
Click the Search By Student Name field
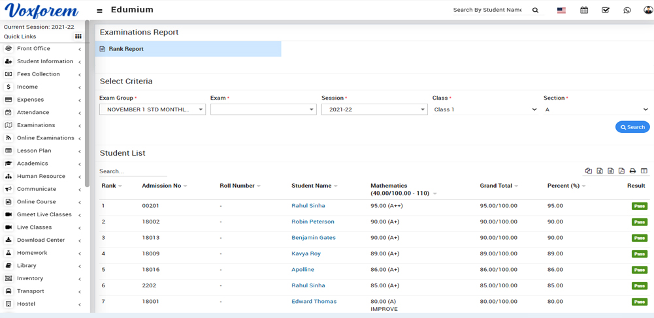[487, 10]
